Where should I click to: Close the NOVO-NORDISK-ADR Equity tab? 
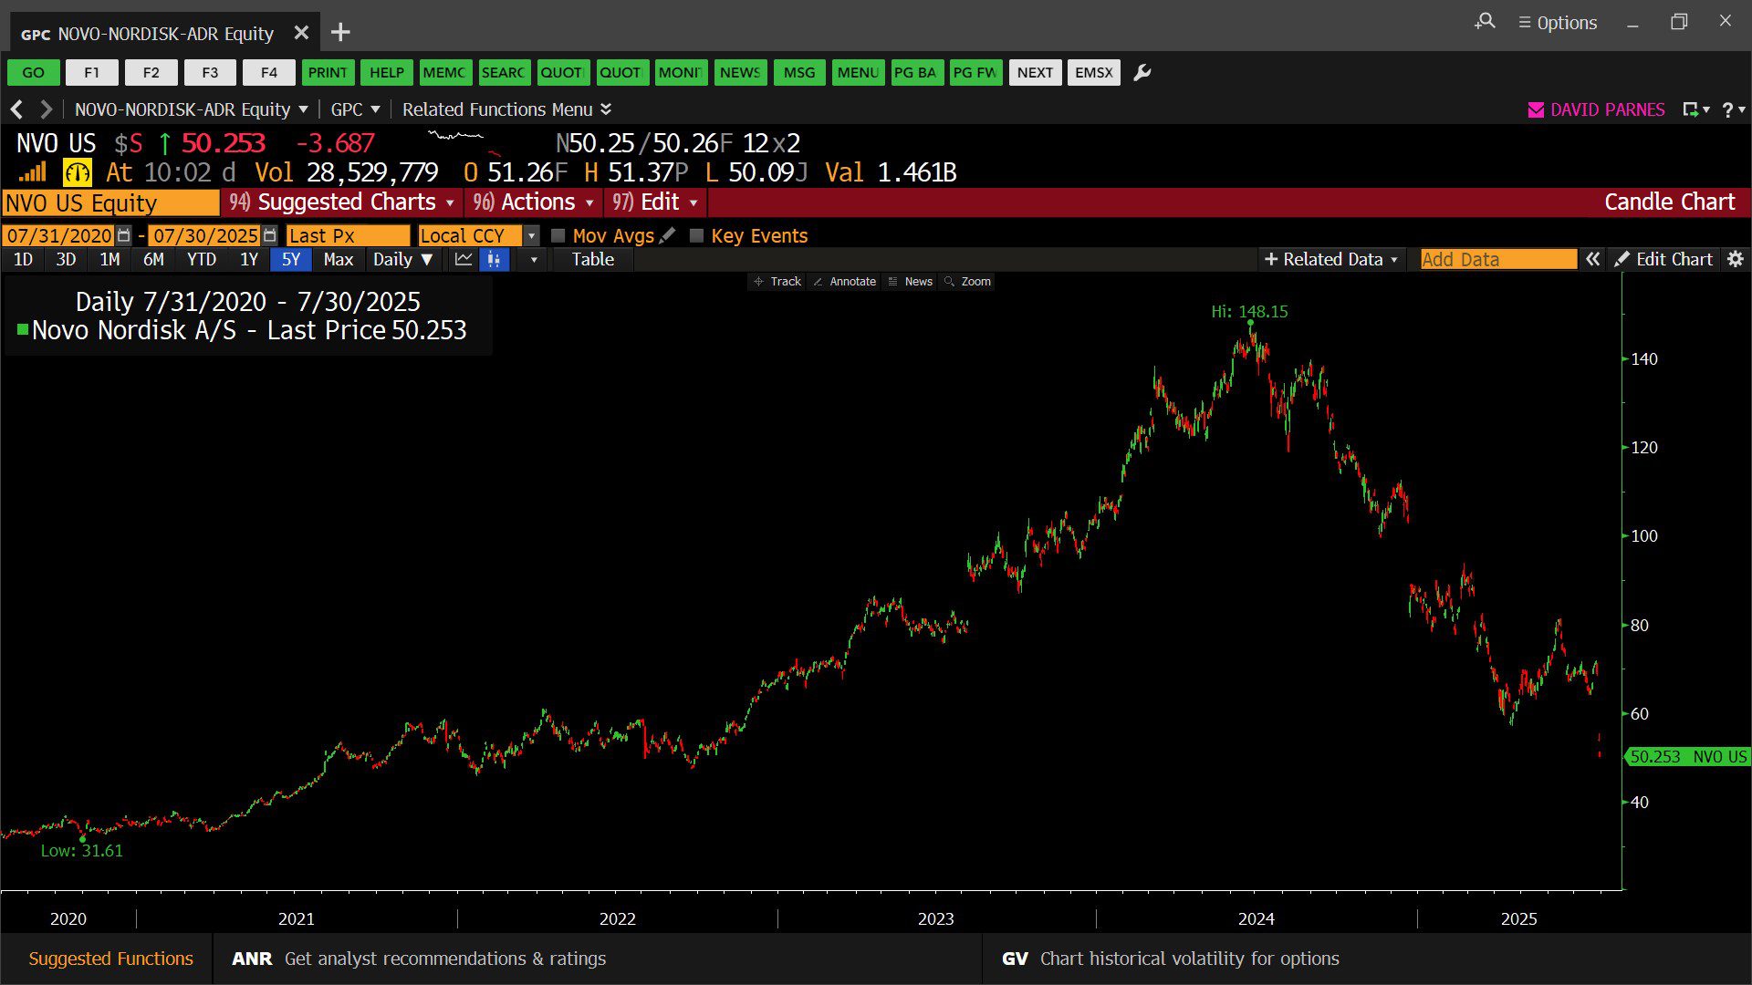[x=301, y=33]
